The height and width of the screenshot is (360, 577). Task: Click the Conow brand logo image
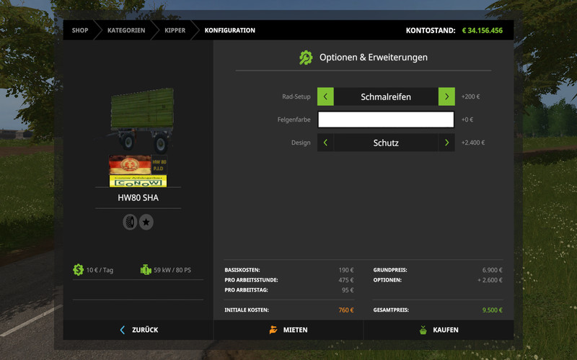[138, 171]
